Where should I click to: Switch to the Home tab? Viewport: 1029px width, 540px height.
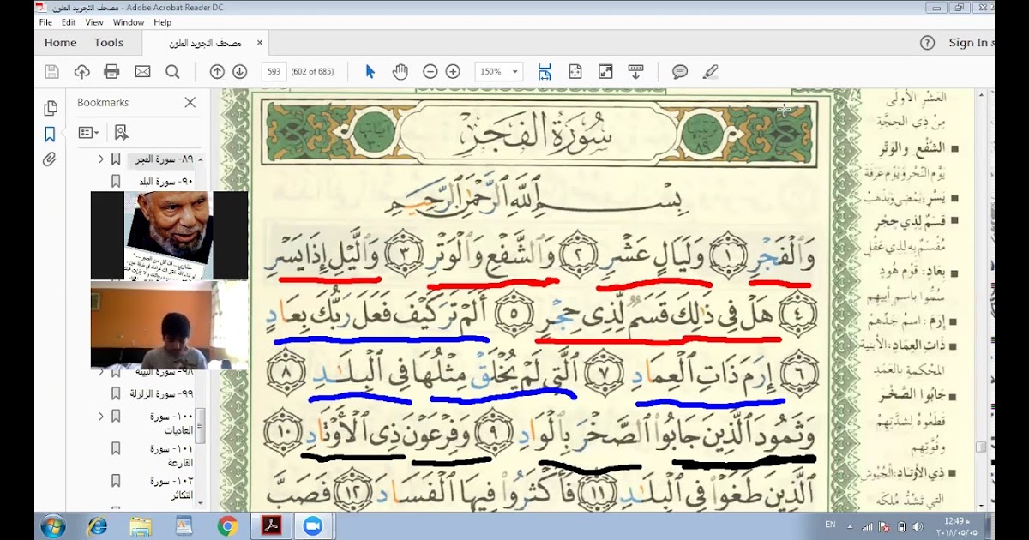pyautogui.click(x=61, y=43)
